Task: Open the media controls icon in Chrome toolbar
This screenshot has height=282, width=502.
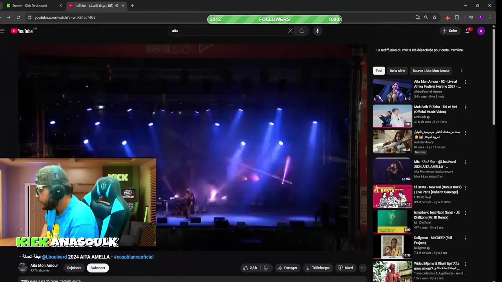Action: 471,18
